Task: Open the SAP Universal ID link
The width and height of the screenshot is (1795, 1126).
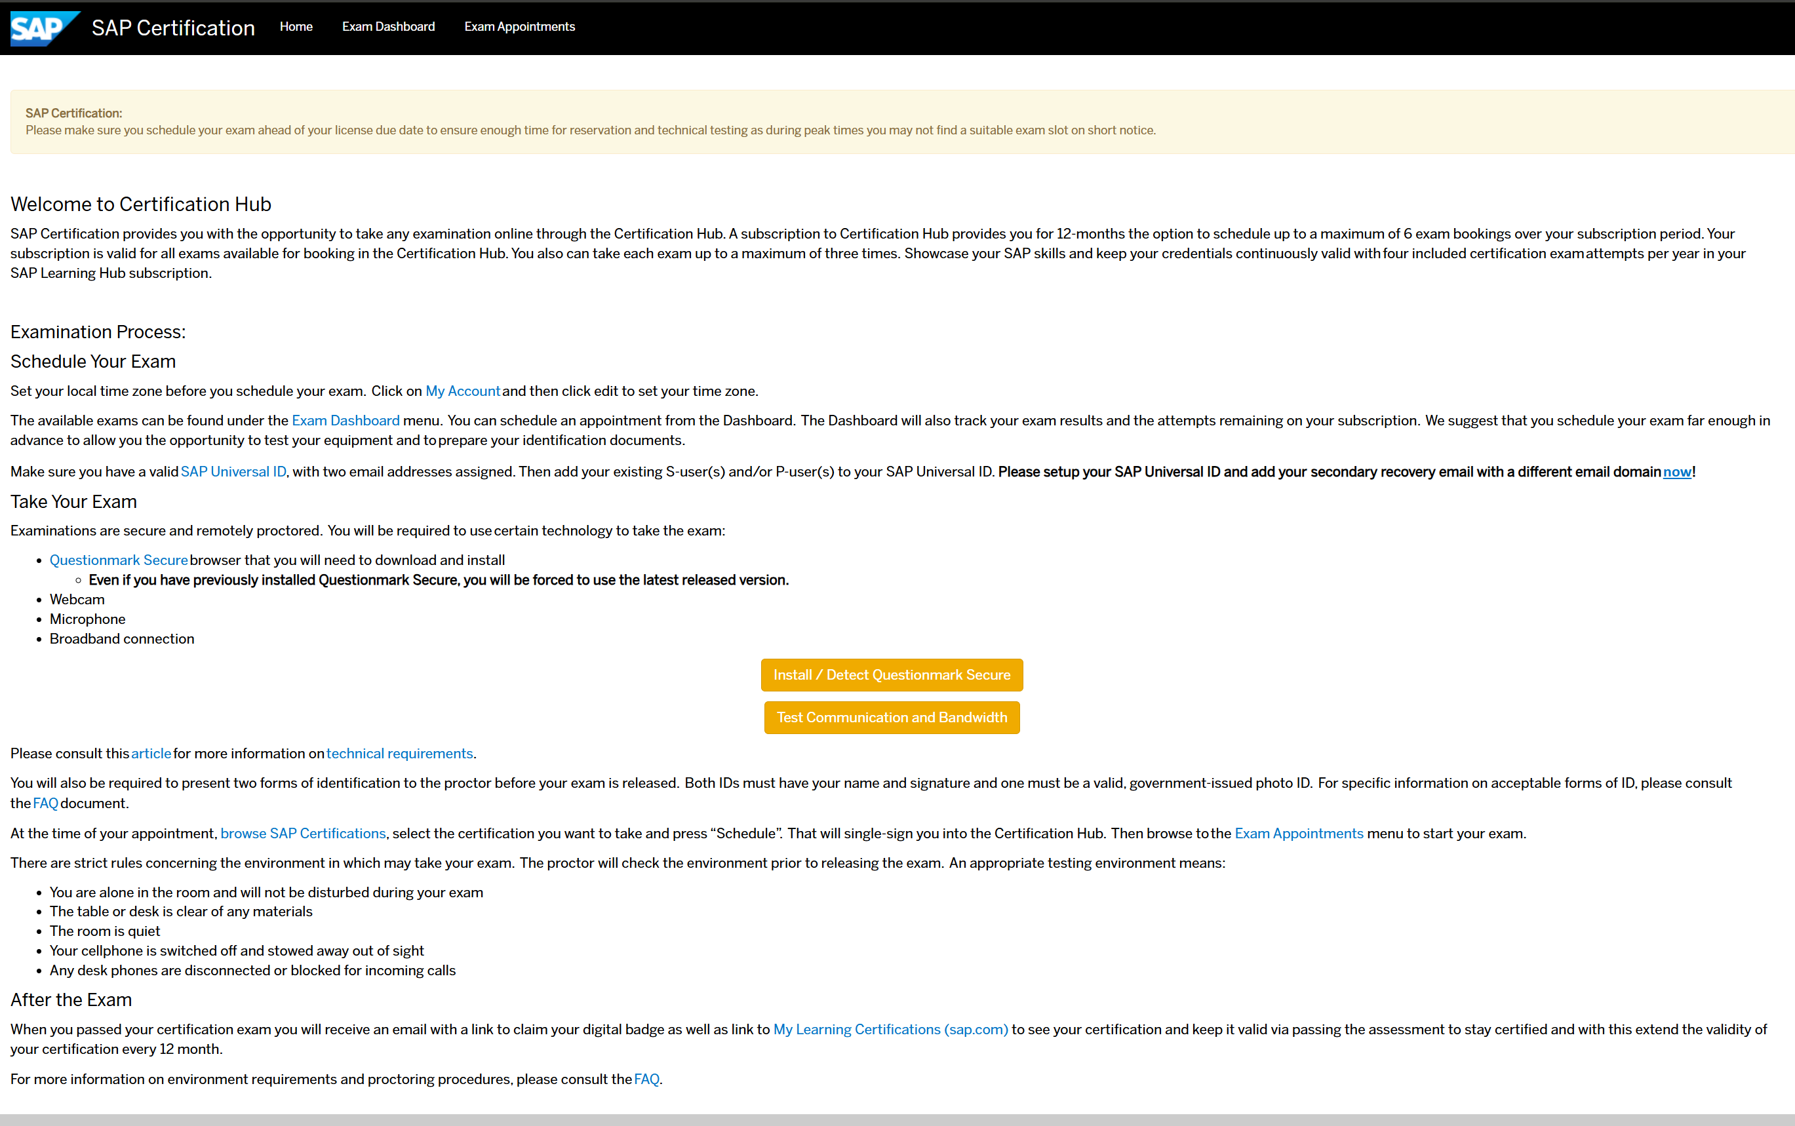Action: point(233,471)
